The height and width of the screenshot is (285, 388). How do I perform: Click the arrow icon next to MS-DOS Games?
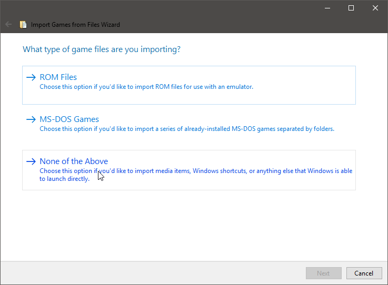[31, 119]
